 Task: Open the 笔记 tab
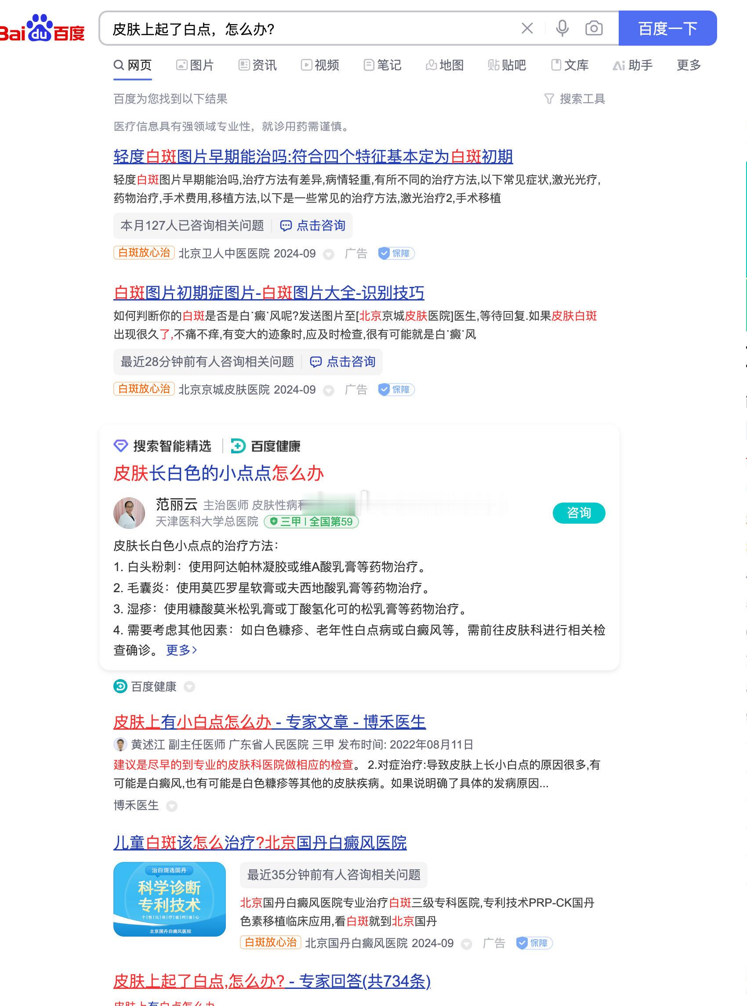pos(383,65)
